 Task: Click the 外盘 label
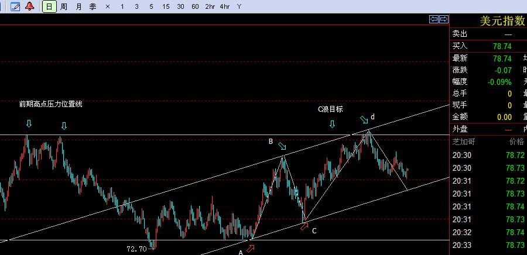click(460, 129)
